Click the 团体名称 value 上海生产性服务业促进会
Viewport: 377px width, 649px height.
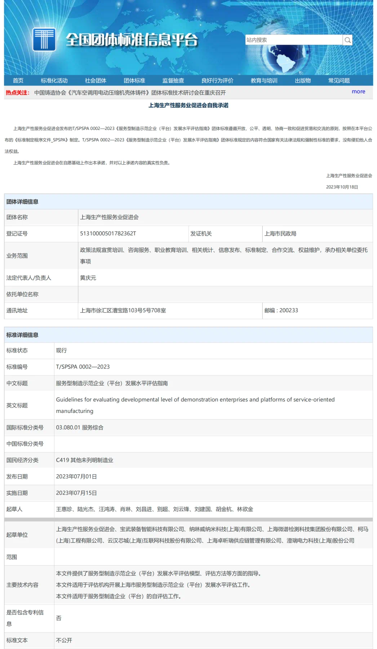[109, 217]
